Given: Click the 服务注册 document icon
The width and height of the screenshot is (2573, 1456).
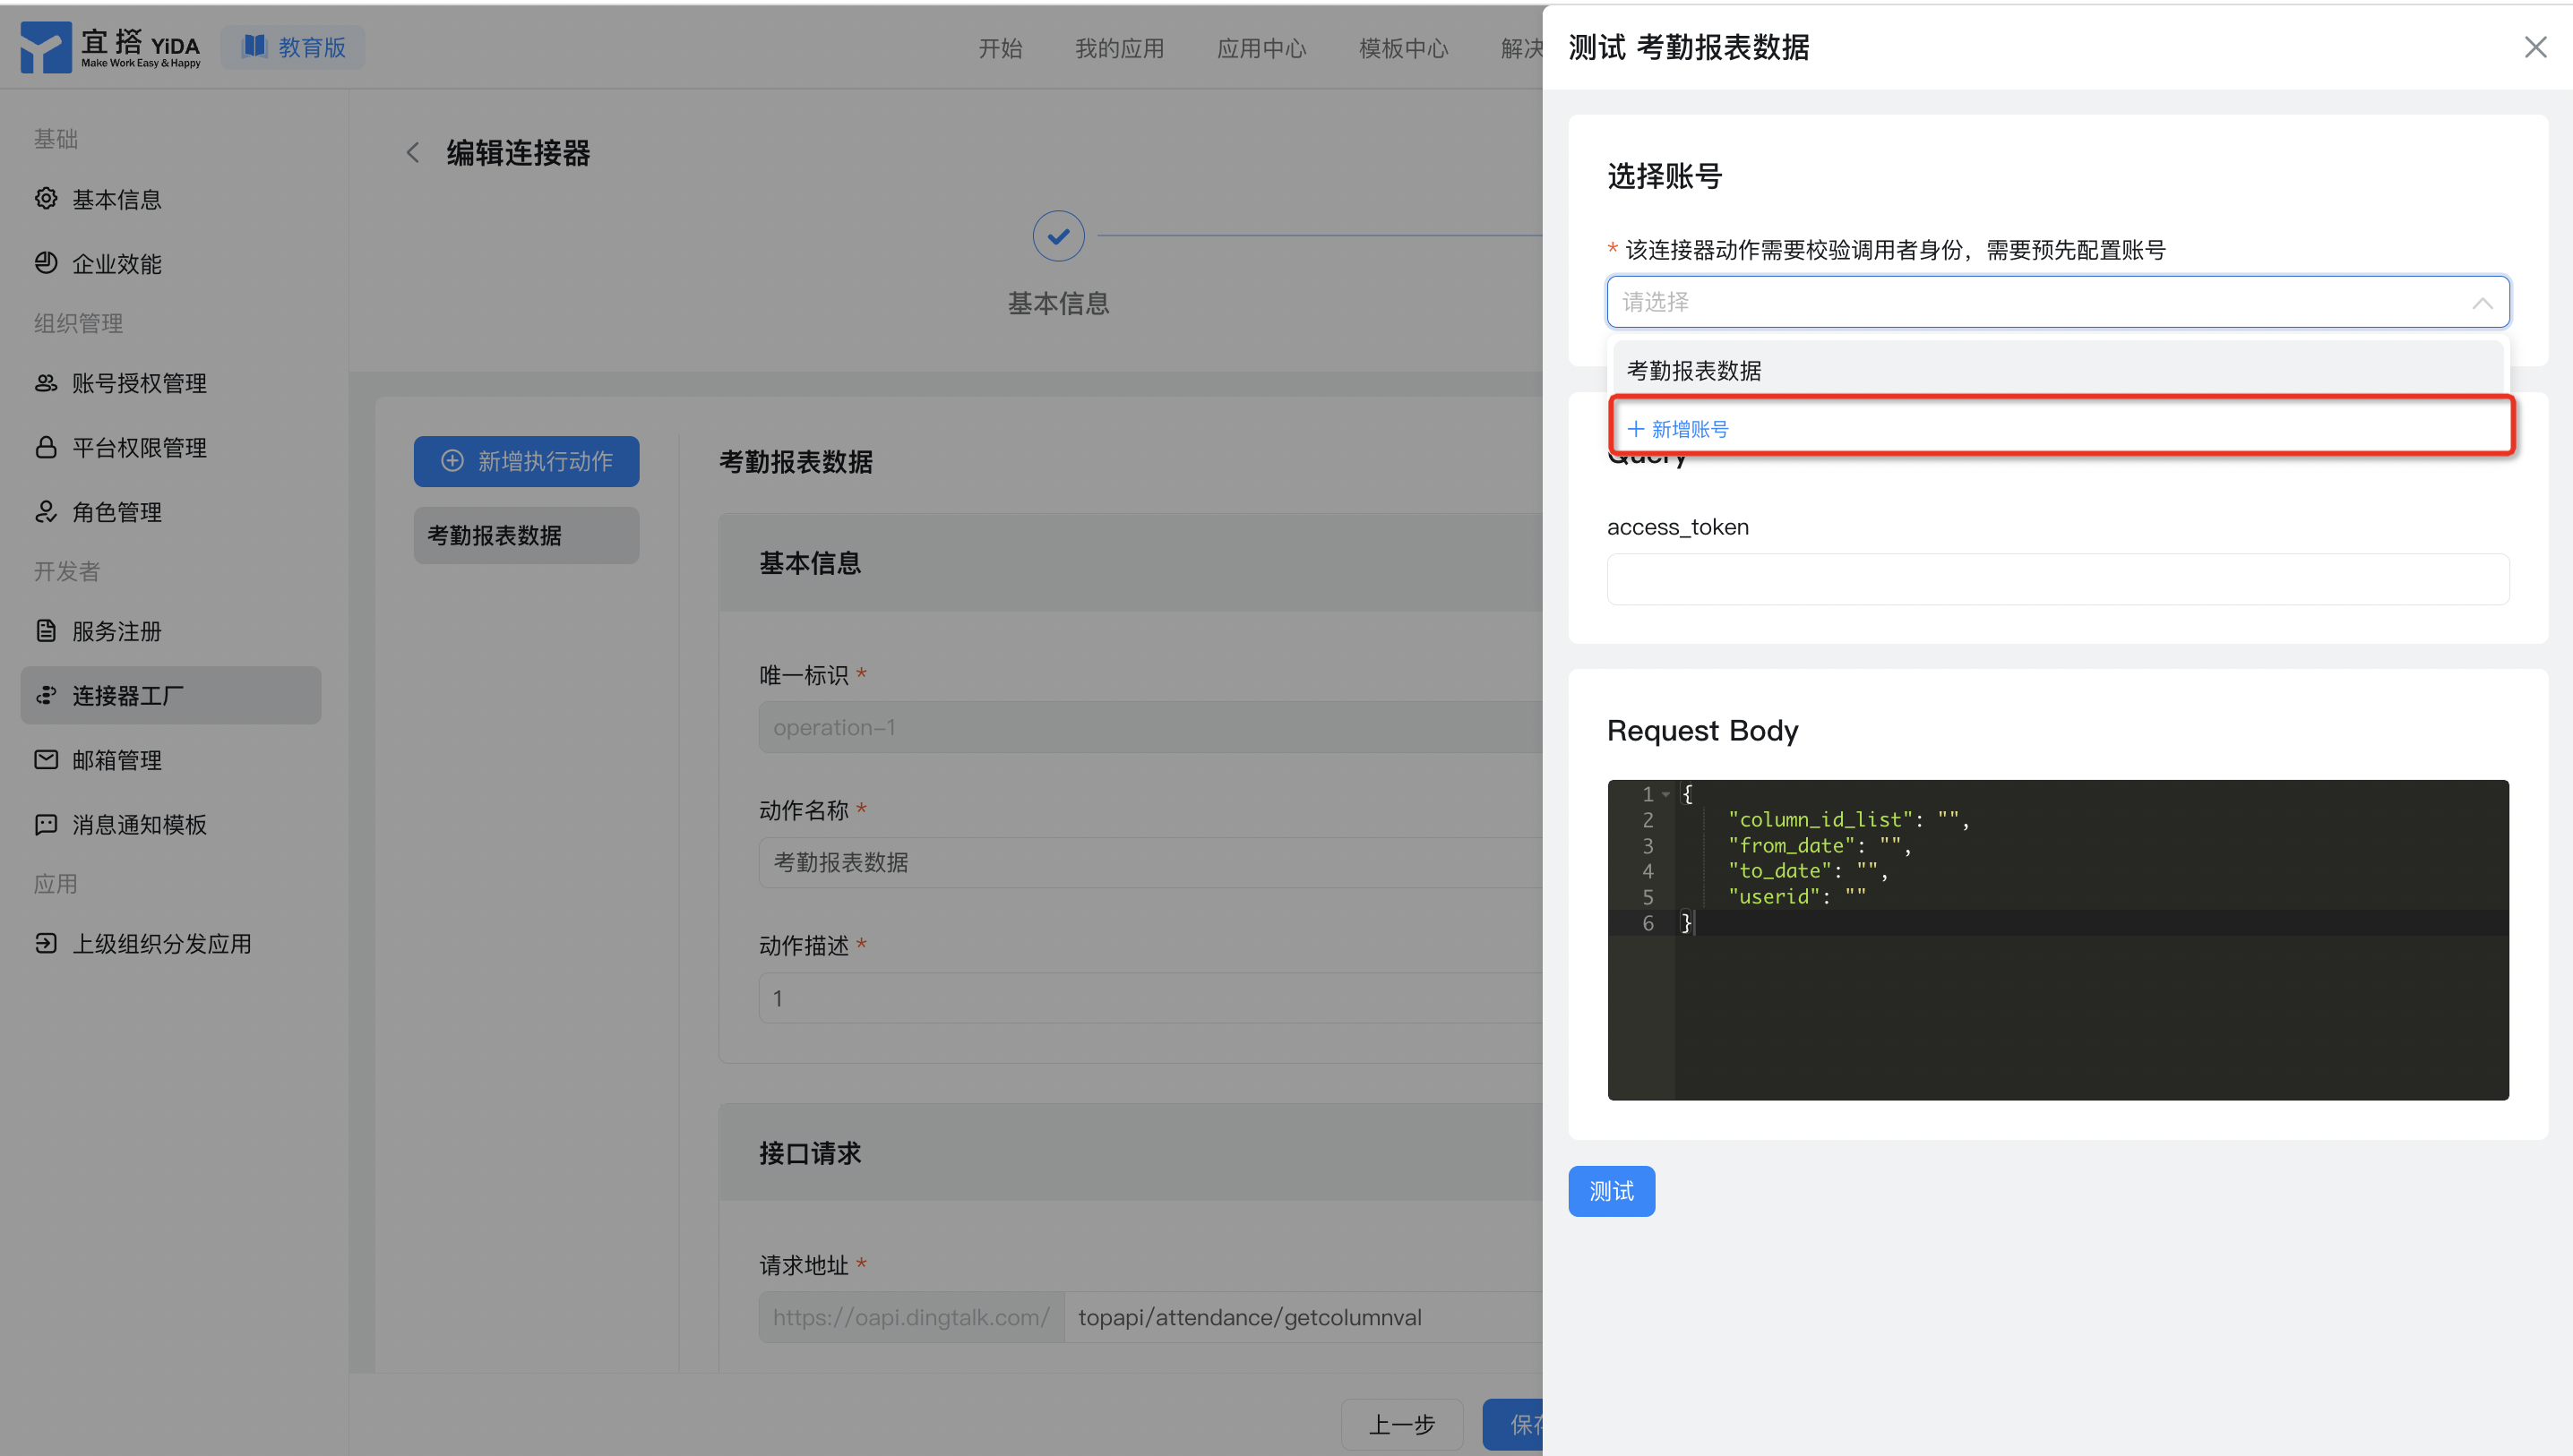Looking at the screenshot, I should (x=46, y=631).
